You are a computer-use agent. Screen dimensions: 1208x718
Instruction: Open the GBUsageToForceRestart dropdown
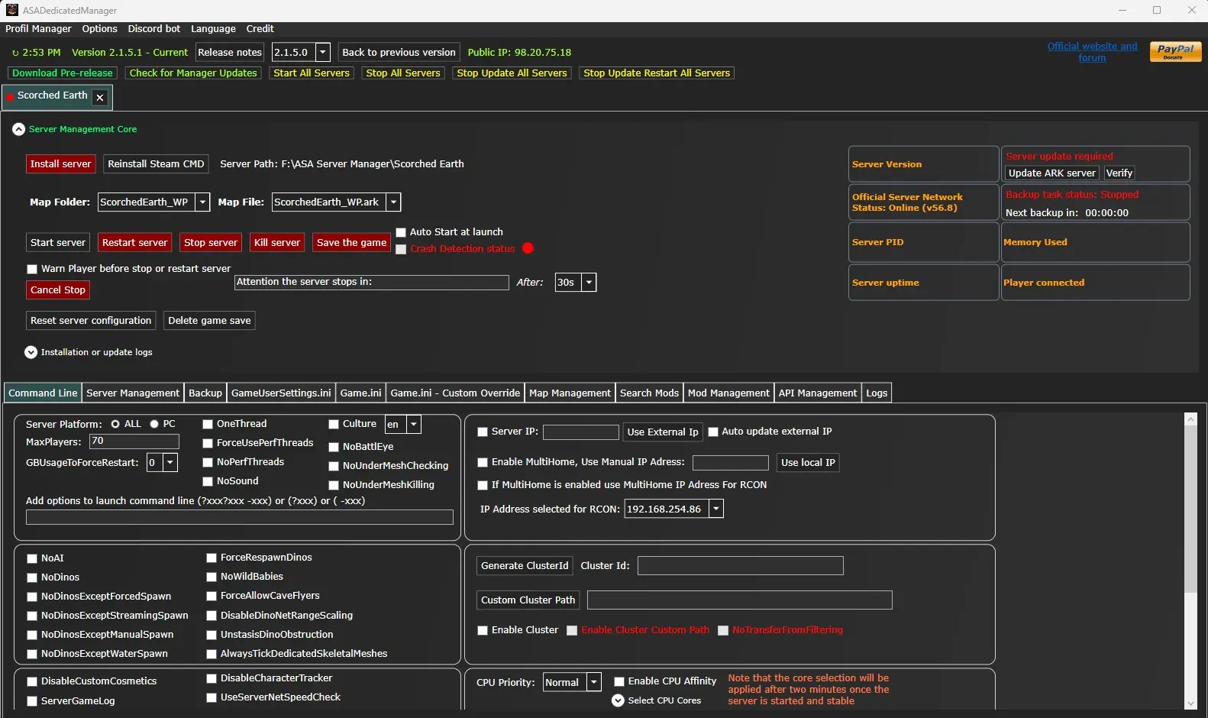click(x=170, y=462)
